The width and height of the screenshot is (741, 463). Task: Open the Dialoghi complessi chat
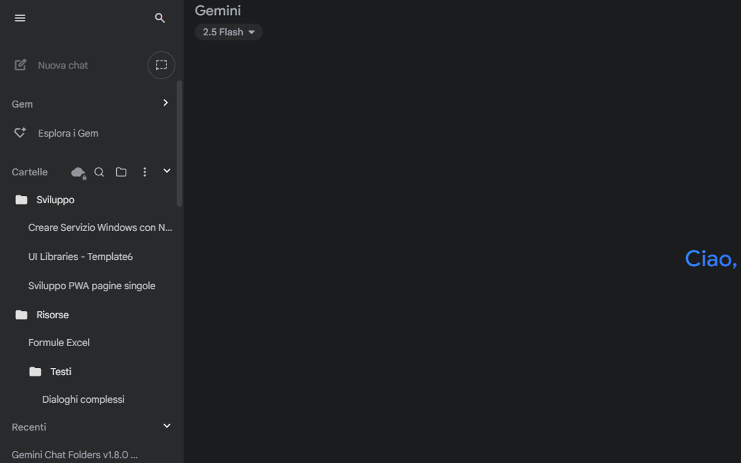click(83, 399)
